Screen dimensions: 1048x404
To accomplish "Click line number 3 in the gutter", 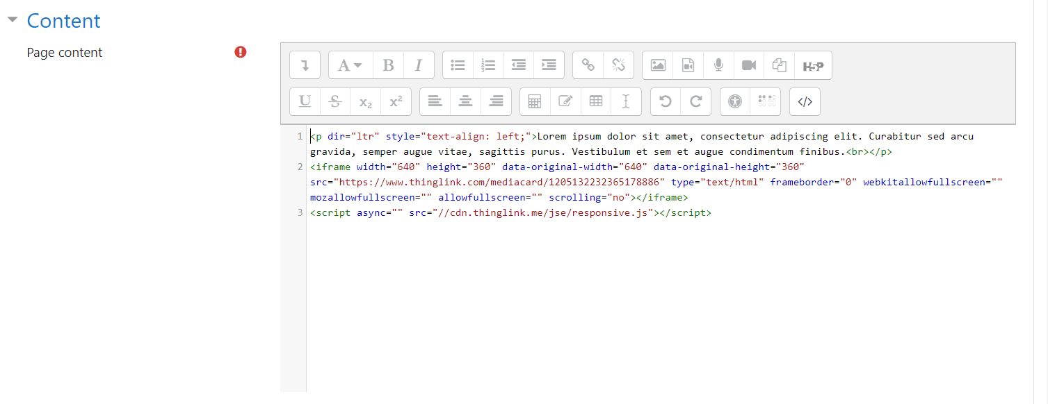I will click(x=300, y=213).
